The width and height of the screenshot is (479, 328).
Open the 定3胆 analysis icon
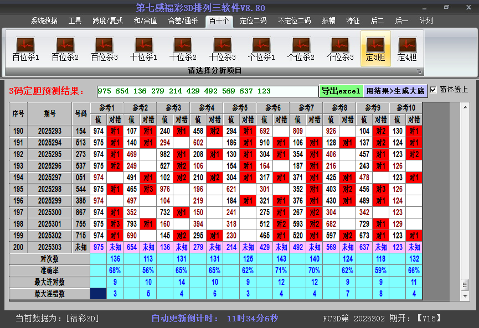pos(375,49)
